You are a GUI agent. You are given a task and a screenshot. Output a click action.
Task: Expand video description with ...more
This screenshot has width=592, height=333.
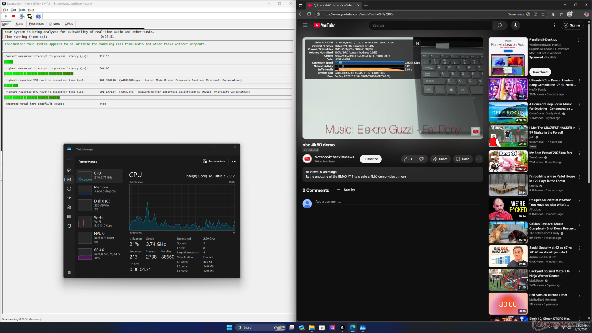pyautogui.click(x=401, y=177)
